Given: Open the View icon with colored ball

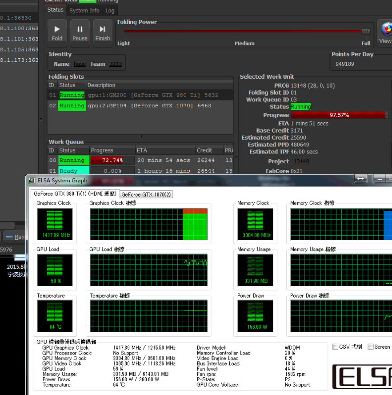Looking at the screenshot, I should point(385,33).
